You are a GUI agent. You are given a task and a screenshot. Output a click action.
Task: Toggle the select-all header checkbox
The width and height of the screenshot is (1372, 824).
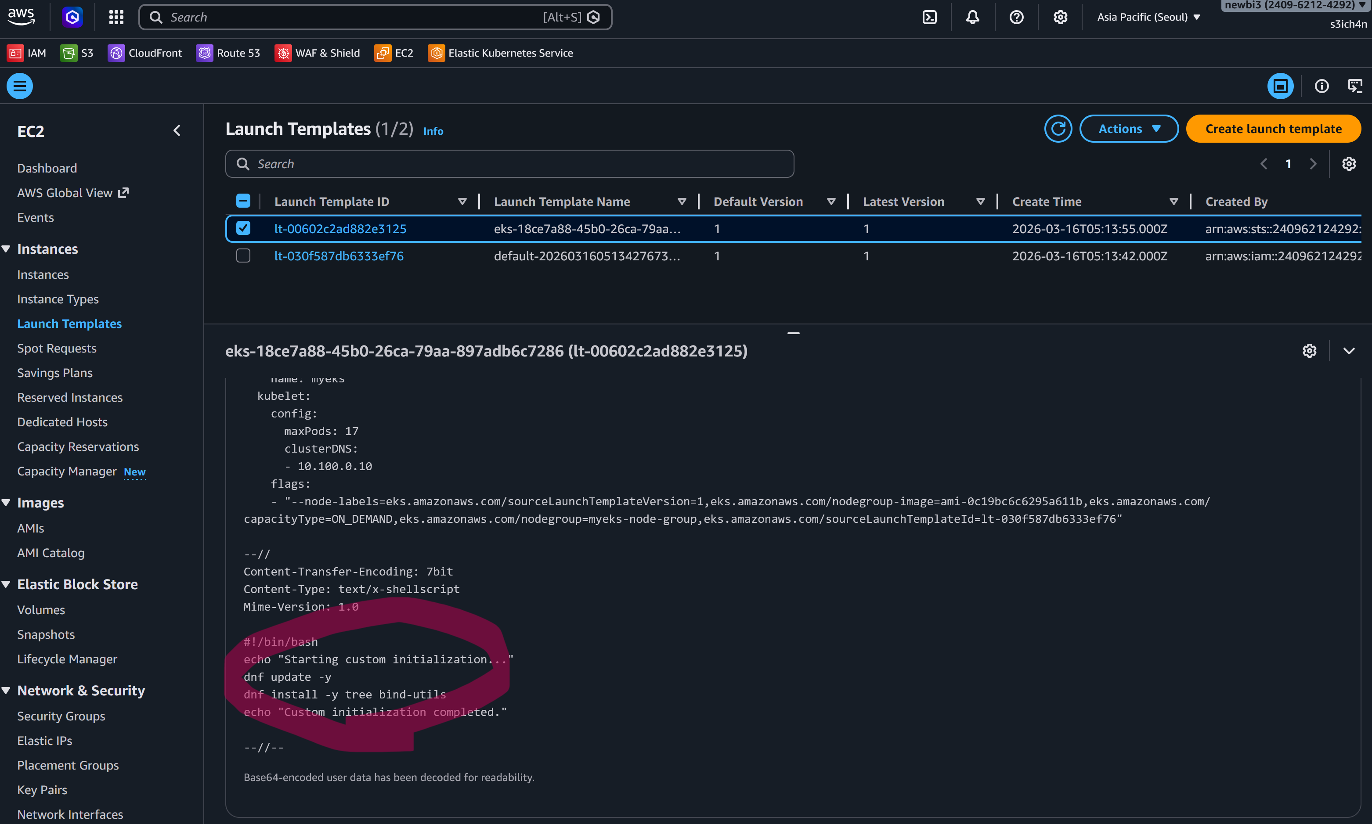243,202
